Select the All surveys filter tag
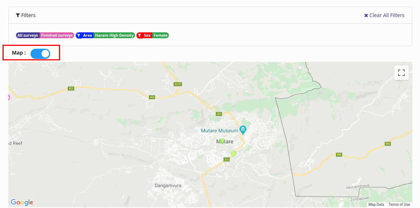 click(28, 35)
